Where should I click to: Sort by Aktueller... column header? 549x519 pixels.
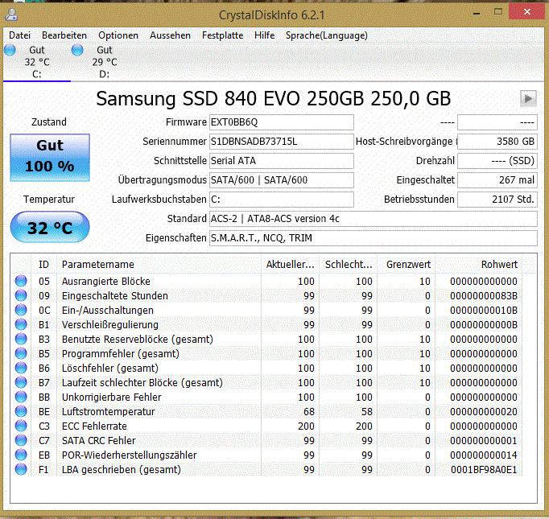click(291, 265)
